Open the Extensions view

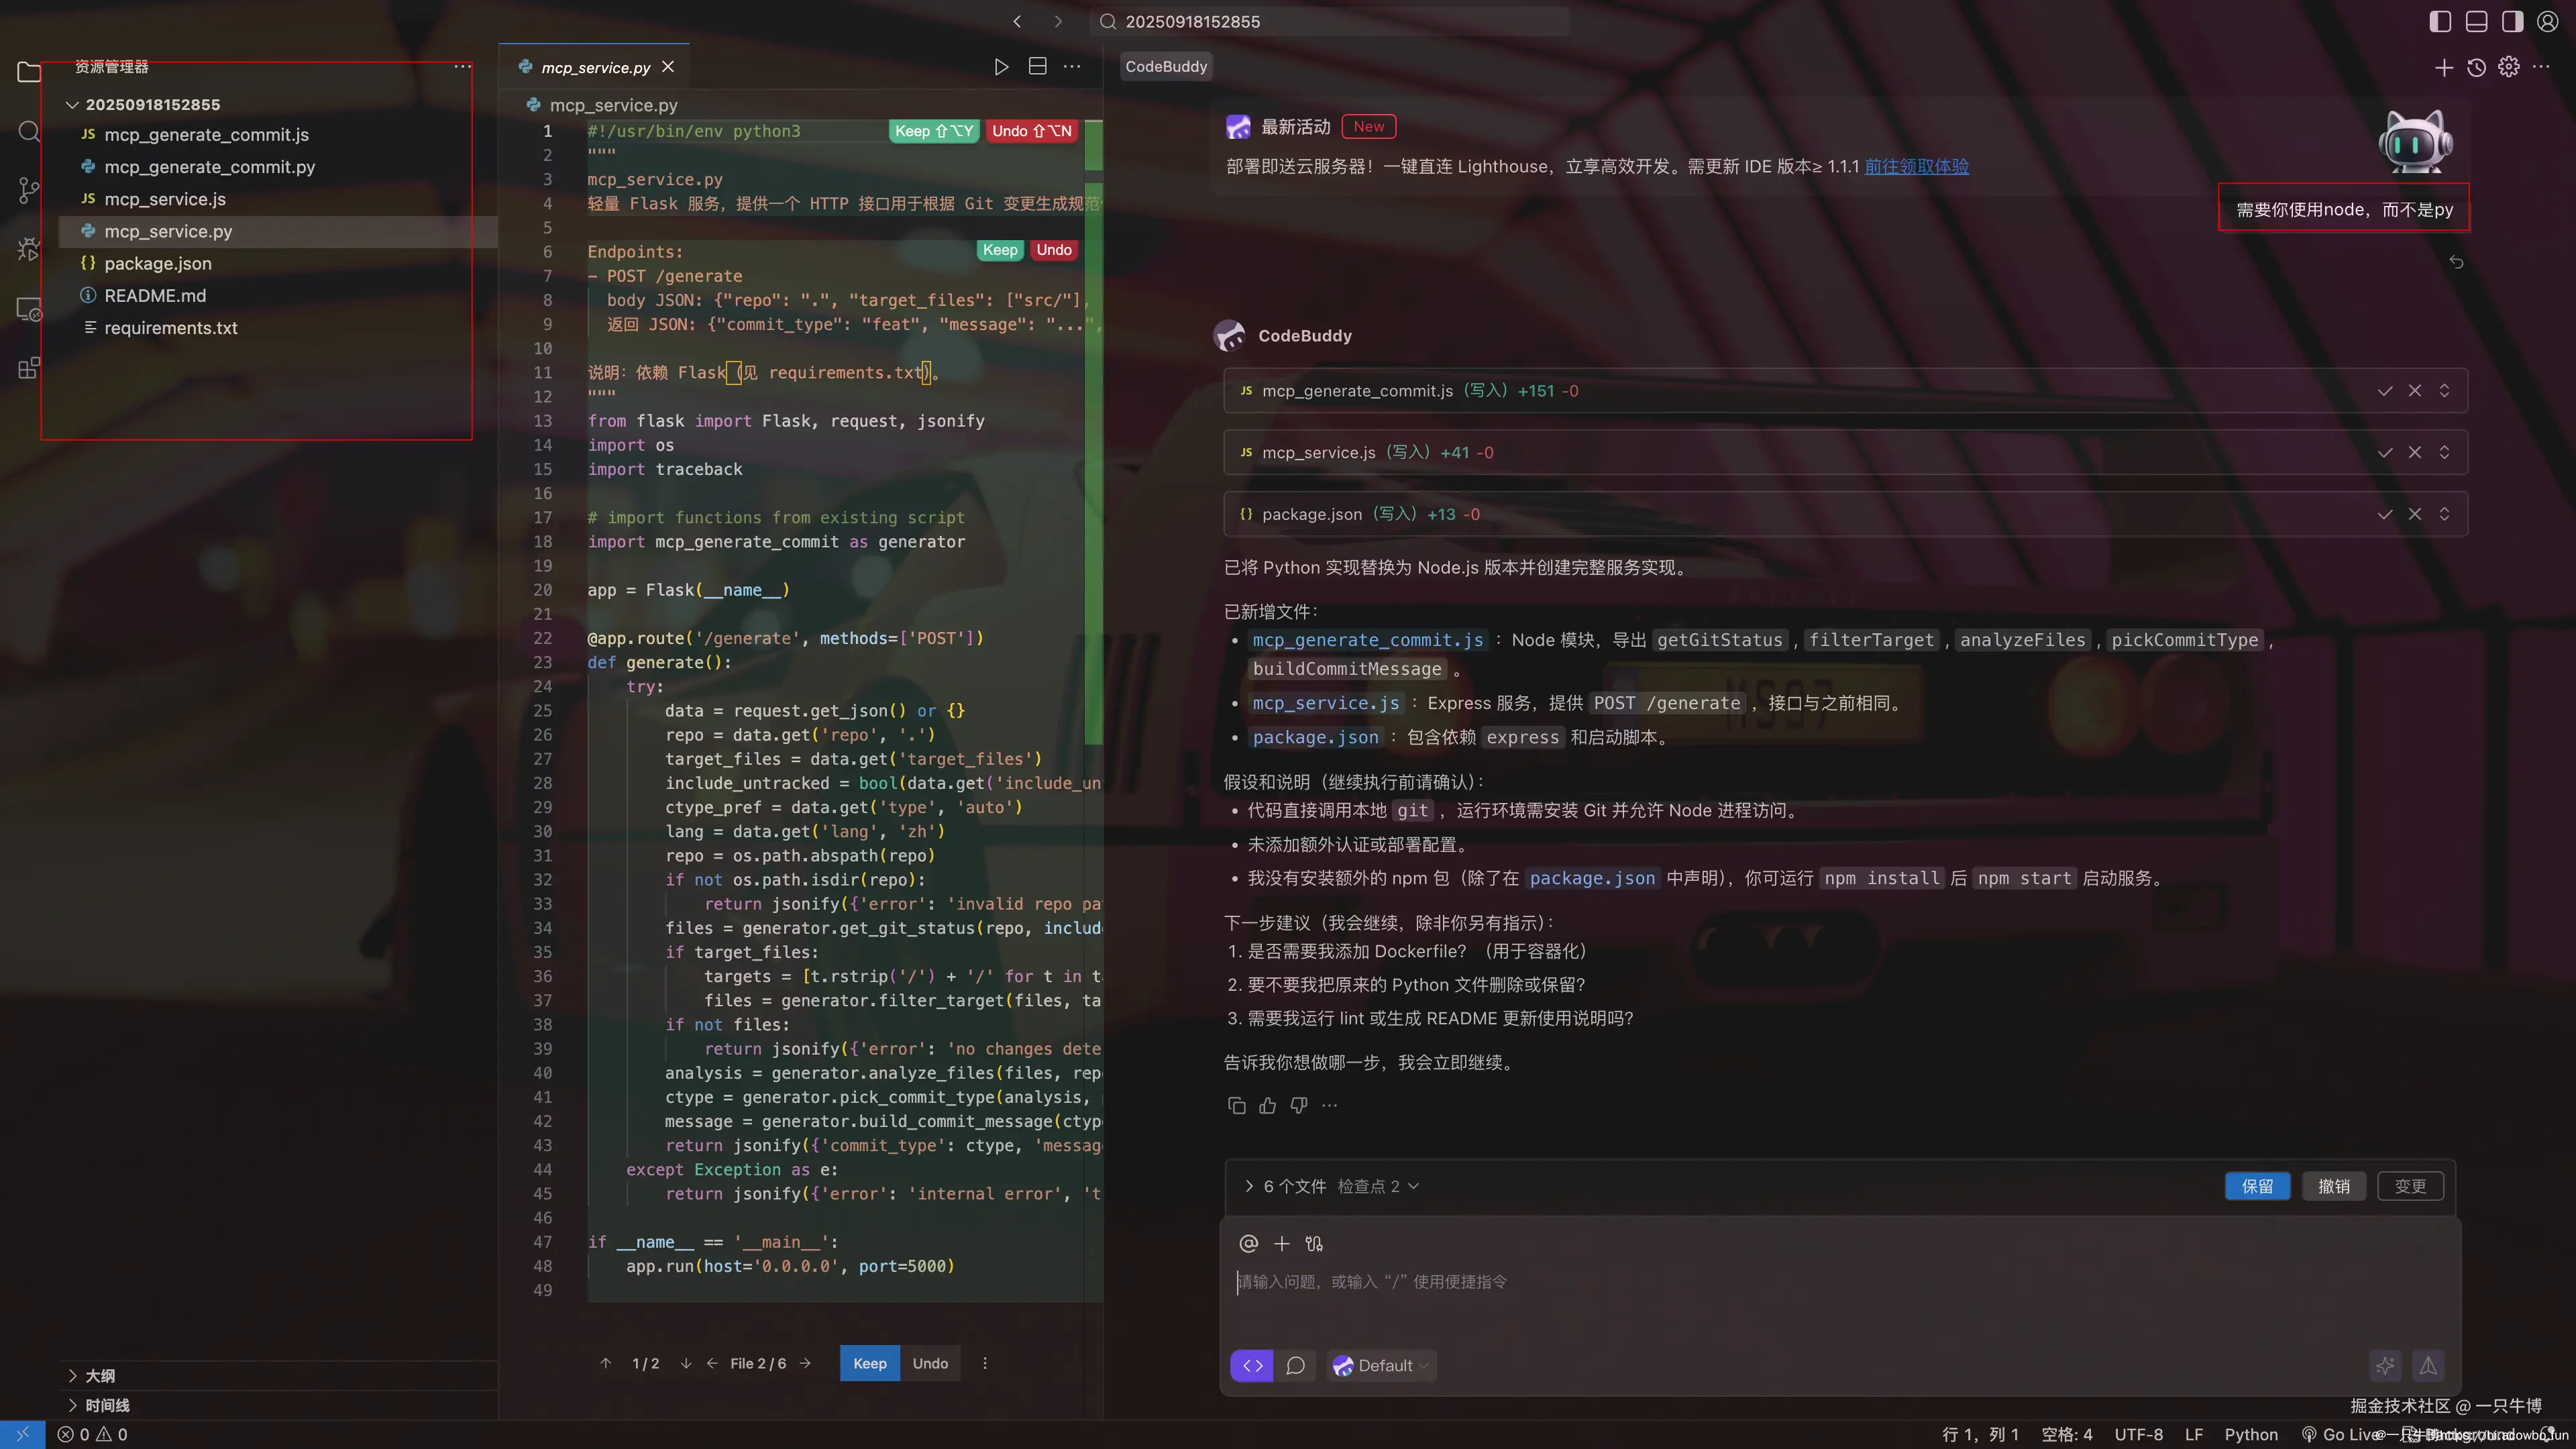pos(28,368)
